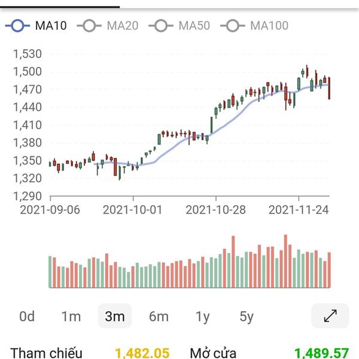Select the 1y time range
This screenshot has height=359, width=359.
tap(203, 317)
